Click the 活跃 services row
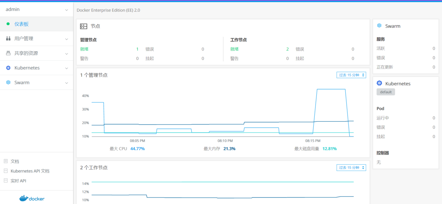Image resolution: width=442 pixels, height=204 pixels. [406, 48]
